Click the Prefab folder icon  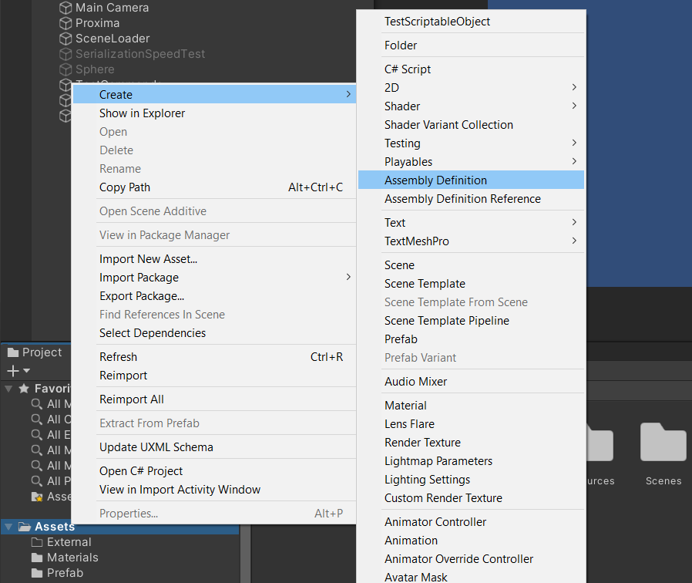[x=36, y=573]
